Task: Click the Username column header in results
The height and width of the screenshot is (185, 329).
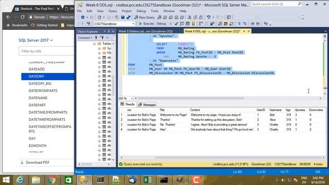Action: pos(275,110)
